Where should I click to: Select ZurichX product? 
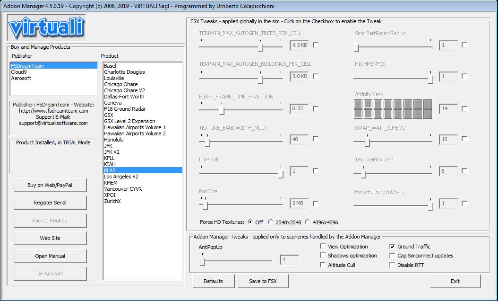click(143, 201)
